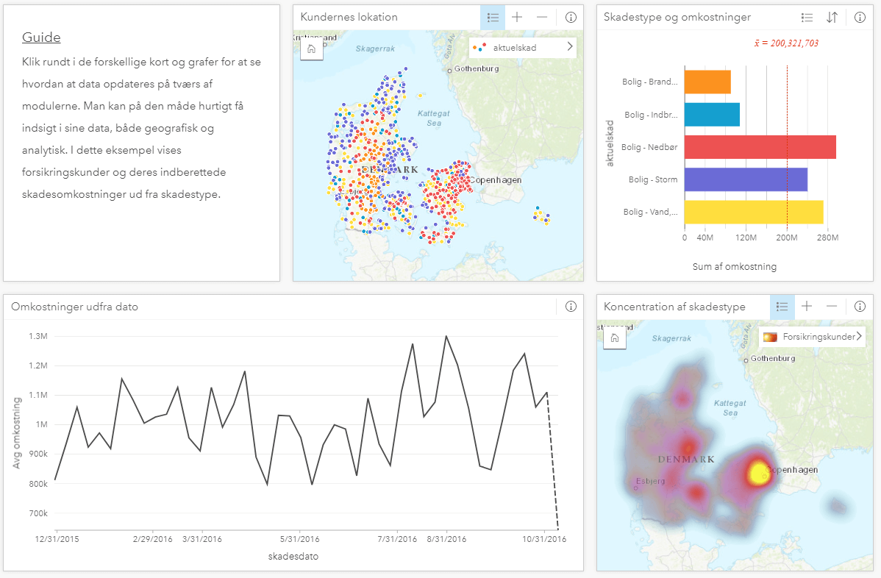This screenshot has height=578, width=881.
Task: Sort the Skadestype og omkostninger bars
Action: click(x=832, y=18)
